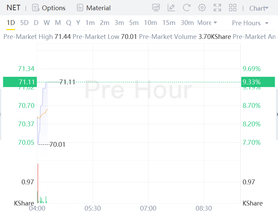This screenshot has height=213, width=278.
Task: Open the Material section
Action: point(94,8)
